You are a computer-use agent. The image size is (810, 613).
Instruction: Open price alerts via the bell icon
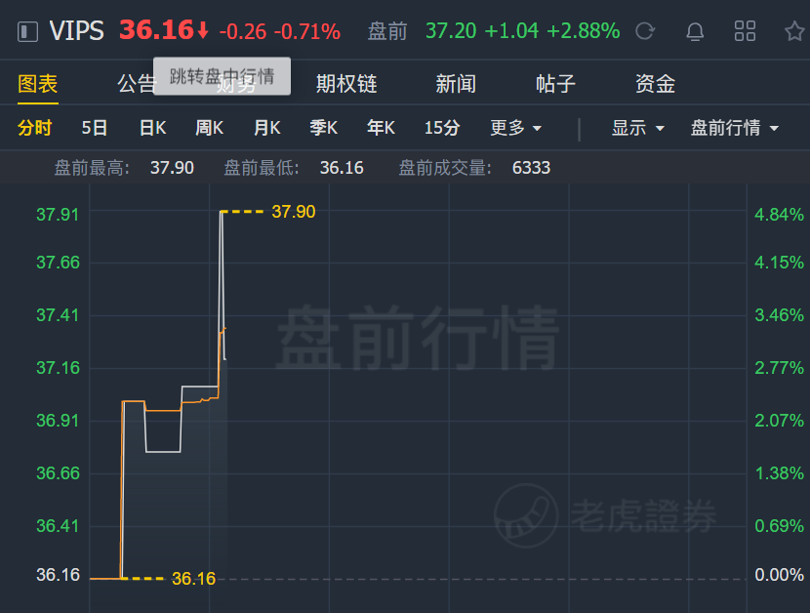click(694, 31)
